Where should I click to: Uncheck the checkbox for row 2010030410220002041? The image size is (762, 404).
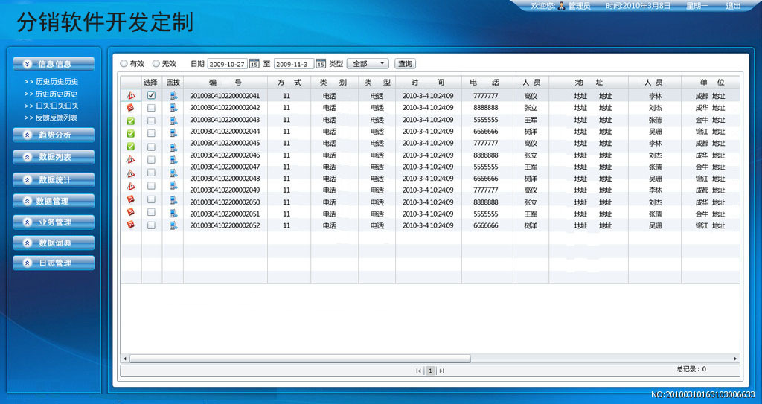tap(151, 95)
